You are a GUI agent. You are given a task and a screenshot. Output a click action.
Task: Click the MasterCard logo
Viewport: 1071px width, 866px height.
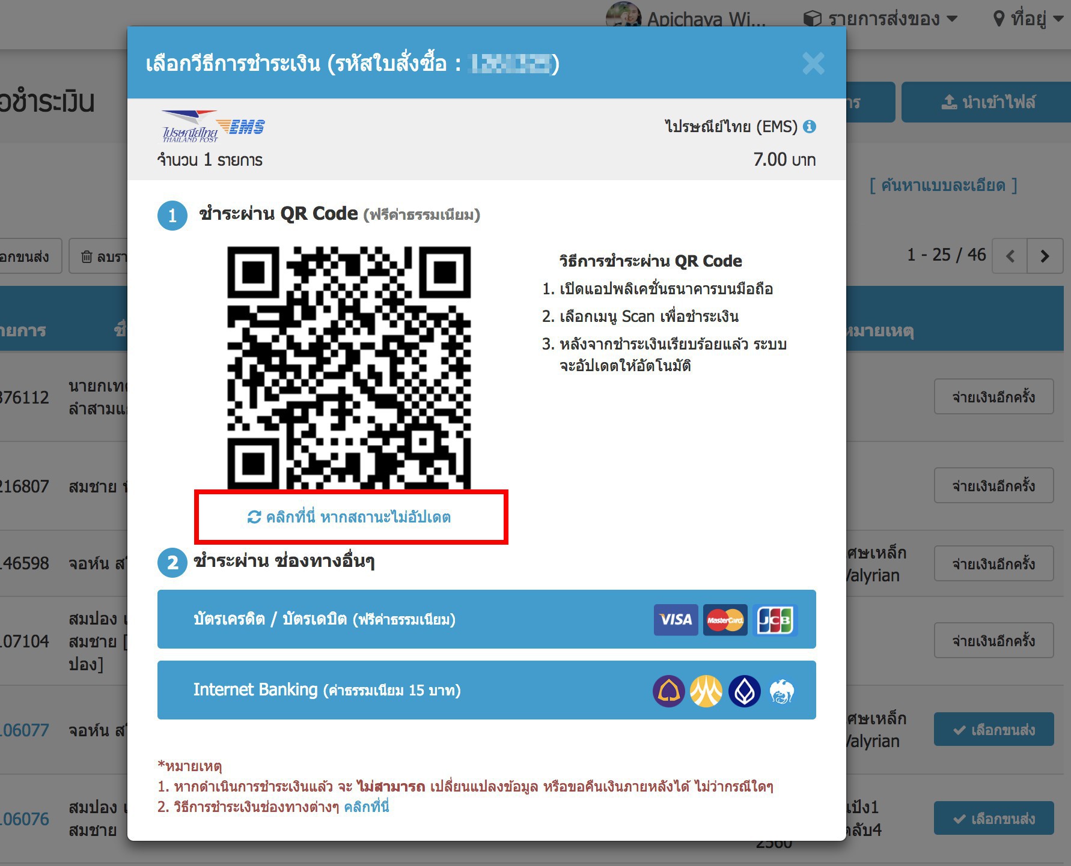(x=725, y=620)
